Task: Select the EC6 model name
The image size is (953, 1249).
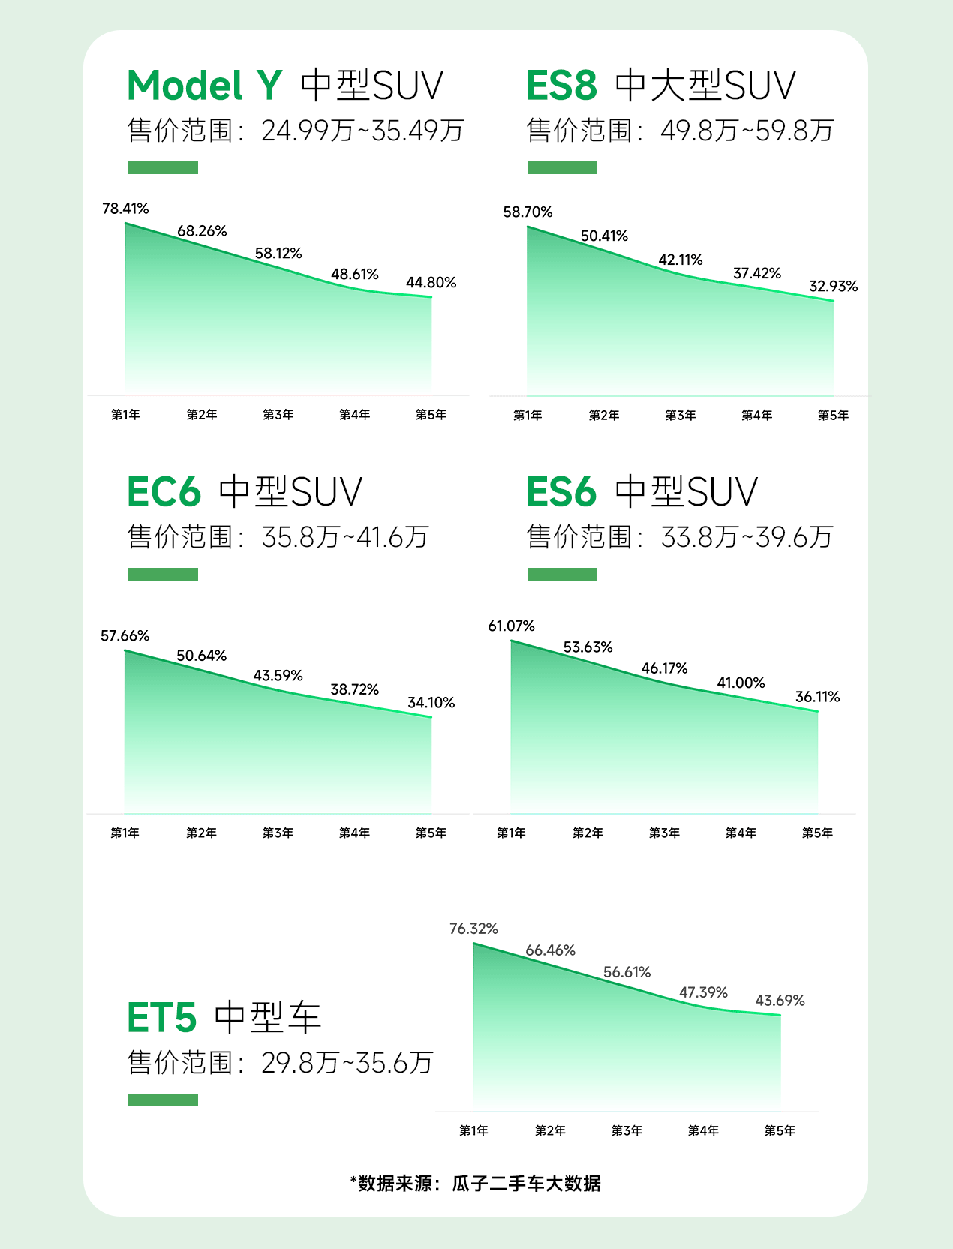Action: (x=164, y=492)
